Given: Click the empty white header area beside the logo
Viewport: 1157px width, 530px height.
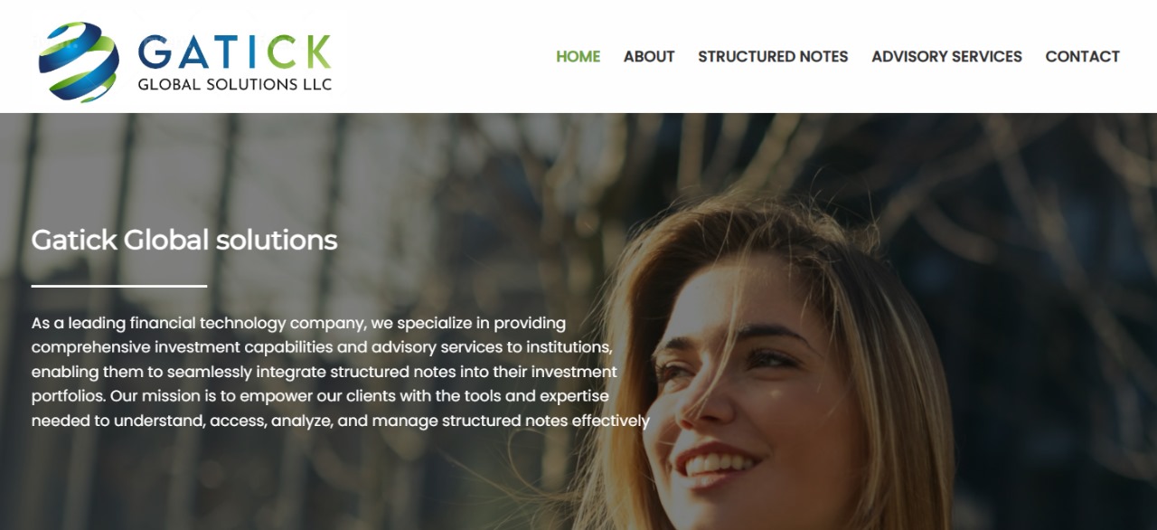Looking at the screenshot, I should click(x=443, y=56).
